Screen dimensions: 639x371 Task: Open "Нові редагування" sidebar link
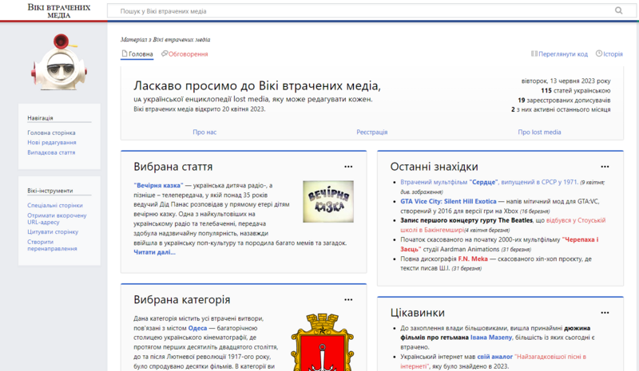(x=52, y=143)
